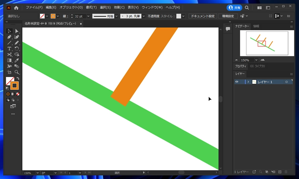
Task: Click Make/Release Clipping Mask icon
Action: coord(267,172)
